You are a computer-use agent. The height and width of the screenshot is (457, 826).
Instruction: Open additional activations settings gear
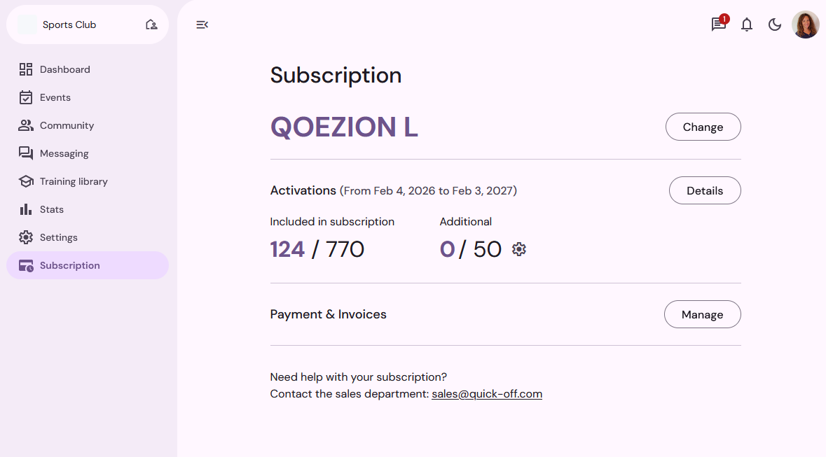[x=519, y=249]
